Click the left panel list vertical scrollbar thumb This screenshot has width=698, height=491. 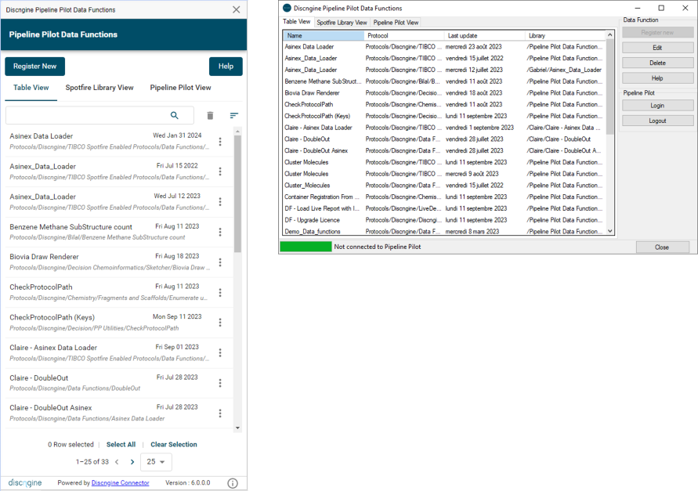tap(237, 193)
